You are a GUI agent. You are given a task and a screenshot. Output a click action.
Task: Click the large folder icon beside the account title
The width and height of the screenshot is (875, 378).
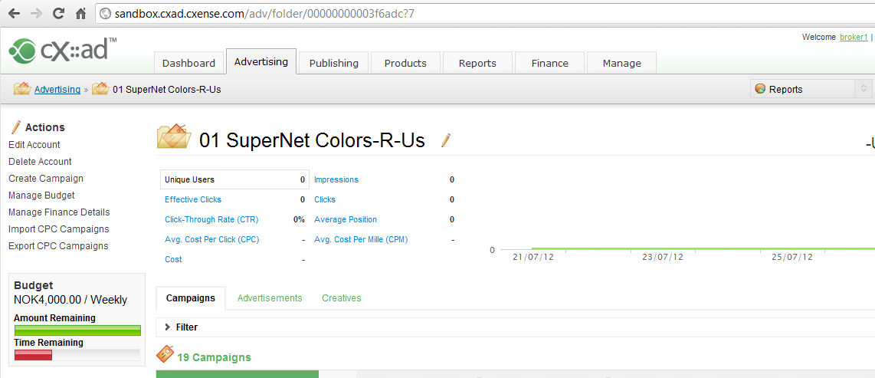pos(175,136)
